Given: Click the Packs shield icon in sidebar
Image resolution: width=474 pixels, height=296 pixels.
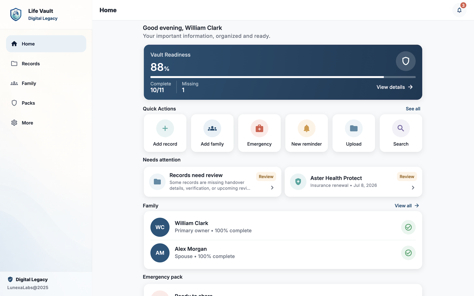Looking at the screenshot, I should 14,103.
